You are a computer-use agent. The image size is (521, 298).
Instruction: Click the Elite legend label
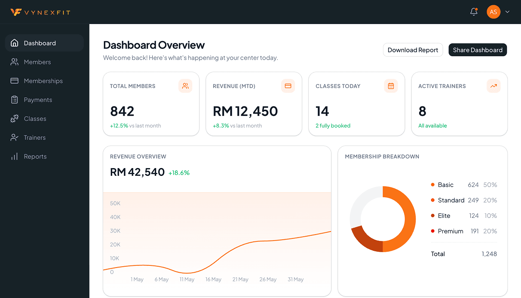[444, 216]
